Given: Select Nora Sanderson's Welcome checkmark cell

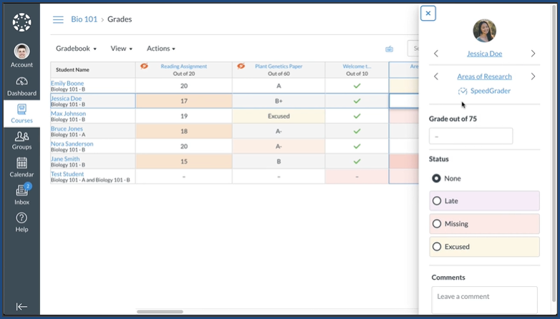Looking at the screenshot, I should (x=357, y=147).
